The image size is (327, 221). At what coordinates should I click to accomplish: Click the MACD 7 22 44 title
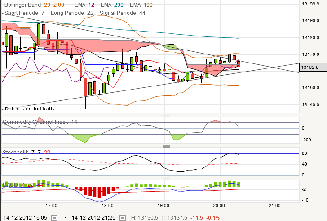(x=22, y=185)
